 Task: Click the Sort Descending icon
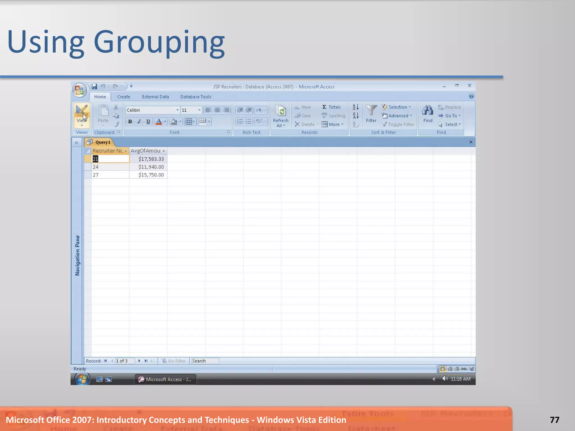click(x=355, y=116)
